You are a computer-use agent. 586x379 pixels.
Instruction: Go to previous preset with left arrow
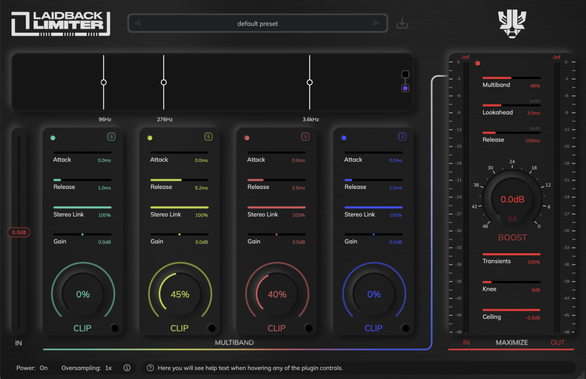pyautogui.click(x=138, y=23)
